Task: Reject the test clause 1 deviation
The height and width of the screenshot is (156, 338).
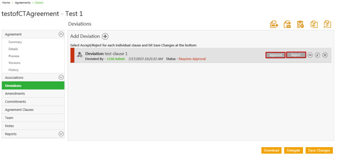Action: [296, 55]
